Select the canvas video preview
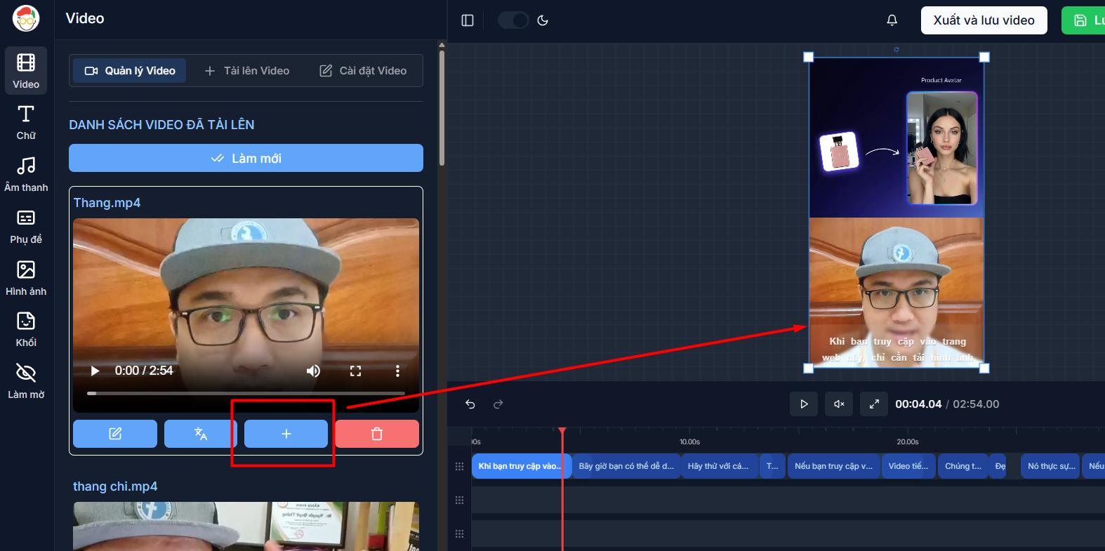The height and width of the screenshot is (551, 1105). [896, 212]
